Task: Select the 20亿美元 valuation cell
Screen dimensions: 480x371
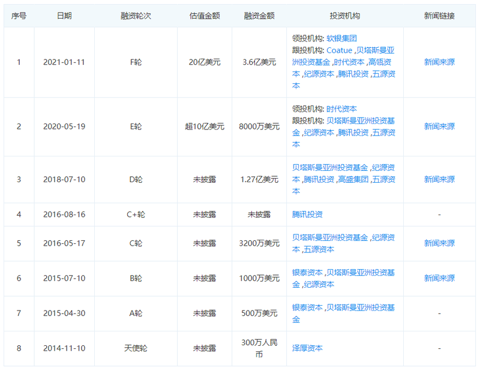Action: click(205, 62)
